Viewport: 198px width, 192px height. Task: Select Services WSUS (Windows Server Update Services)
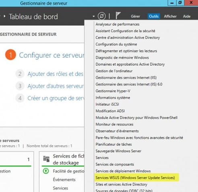pyautogui.click(x=135, y=177)
